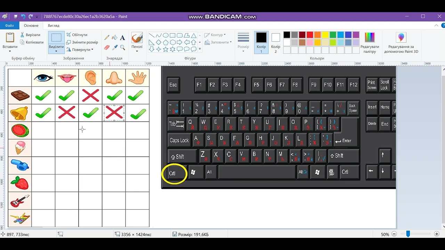The width and height of the screenshot is (445, 250).
Task: Select the Fill with color bucket tool
Action: pos(114,37)
